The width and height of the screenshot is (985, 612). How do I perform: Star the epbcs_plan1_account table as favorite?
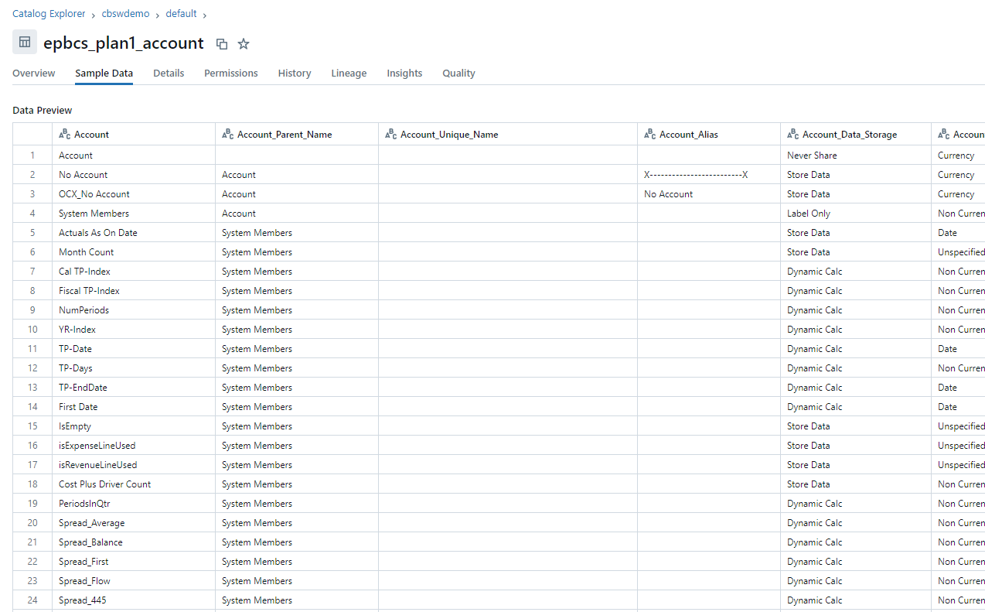tap(244, 44)
